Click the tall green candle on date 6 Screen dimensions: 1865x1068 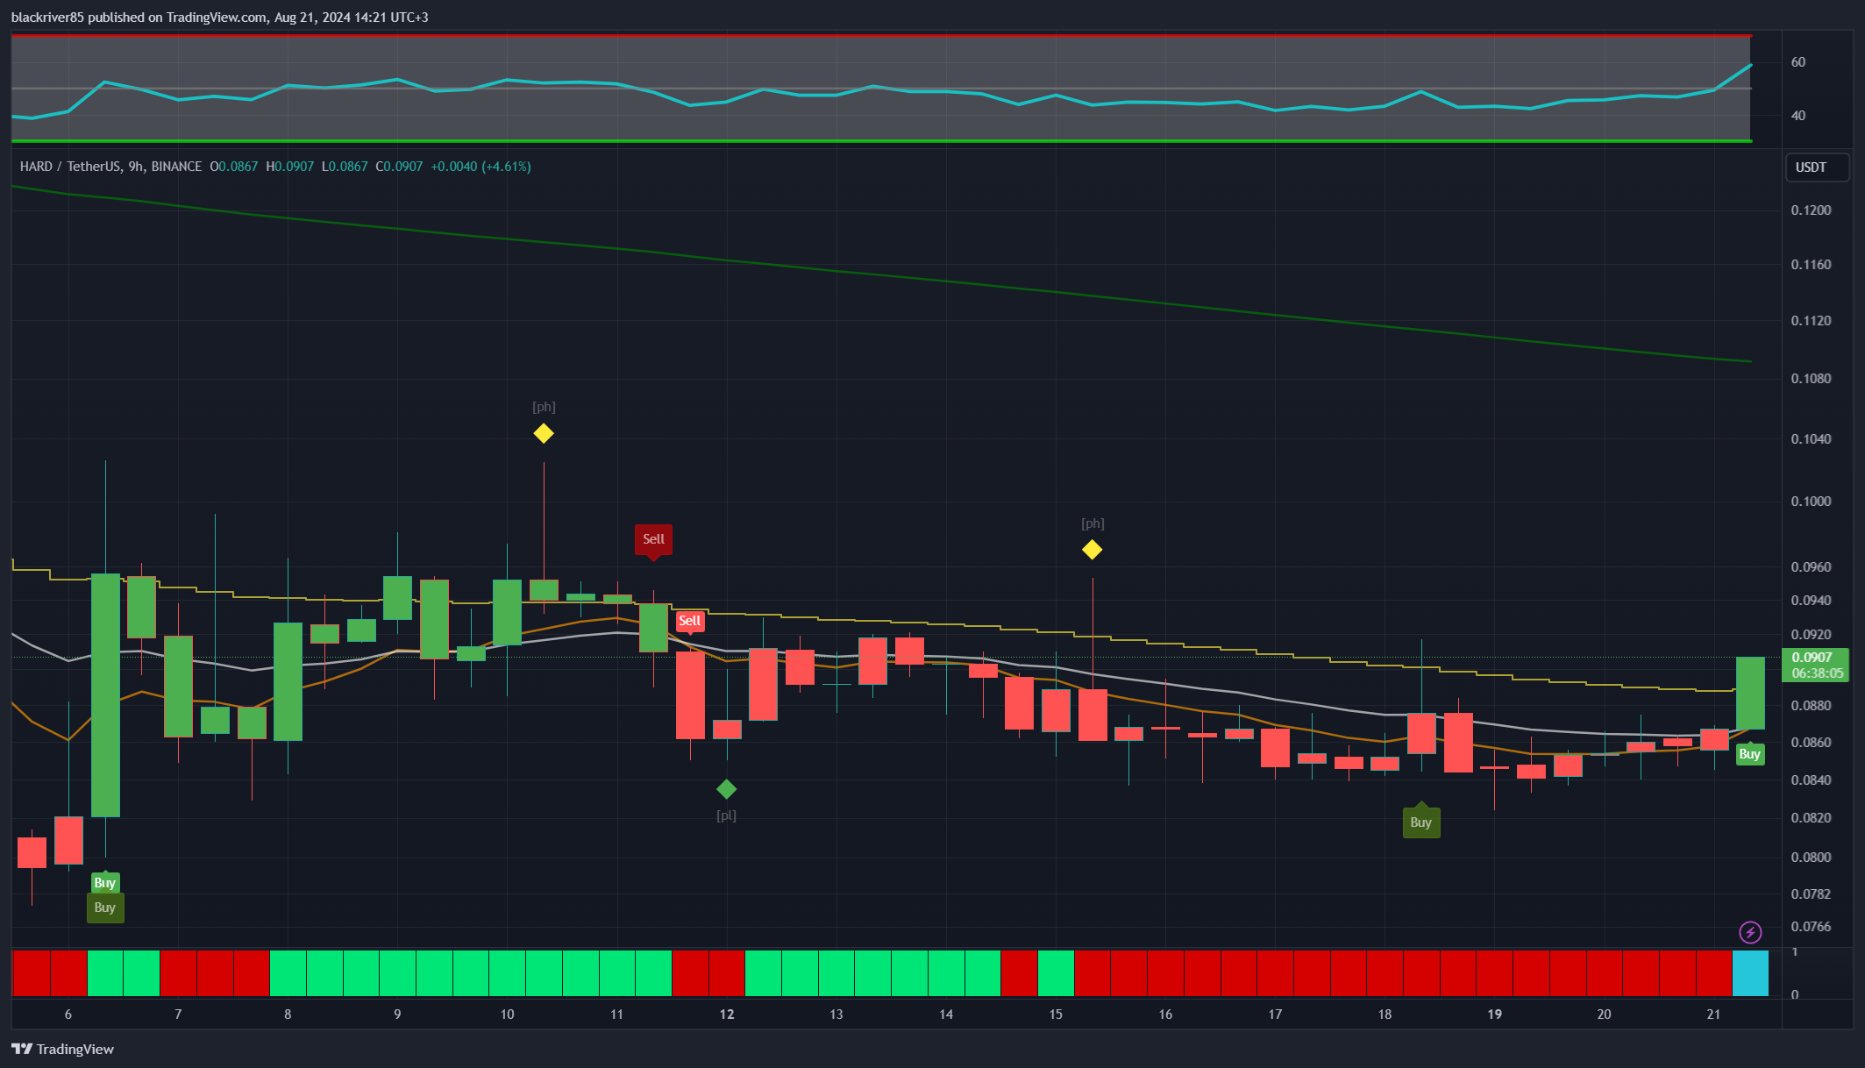tap(105, 695)
